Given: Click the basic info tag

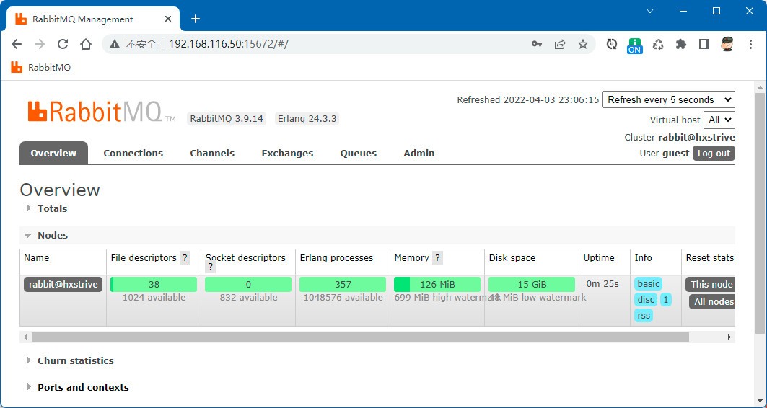Looking at the screenshot, I should 649,284.
